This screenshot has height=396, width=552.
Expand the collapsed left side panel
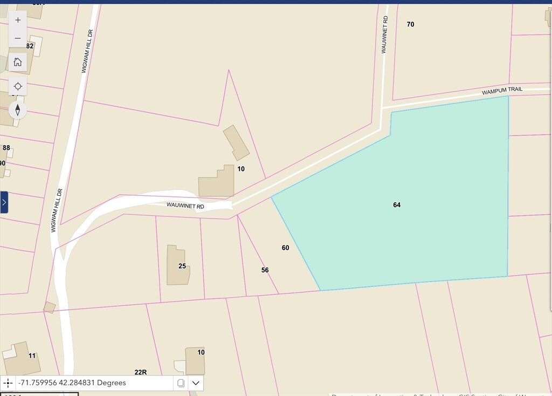(4, 202)
